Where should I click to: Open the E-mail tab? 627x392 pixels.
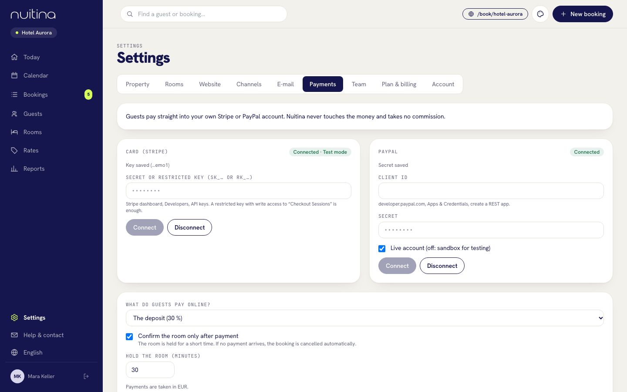pos(286,84)
